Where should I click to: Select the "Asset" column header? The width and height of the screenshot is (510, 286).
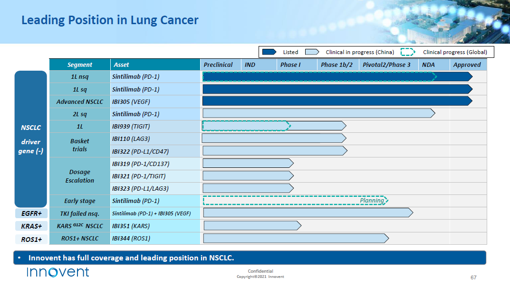155,65
